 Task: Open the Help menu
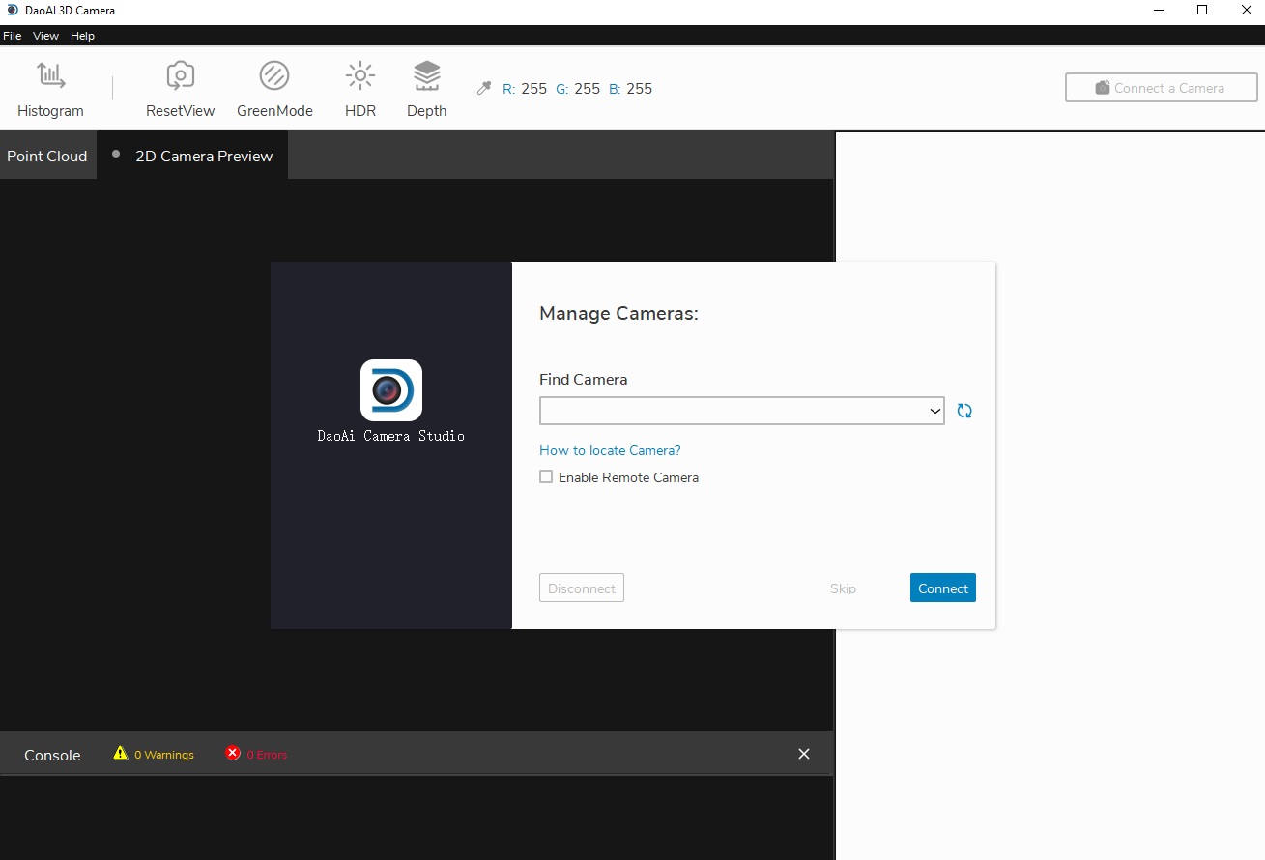82,36
